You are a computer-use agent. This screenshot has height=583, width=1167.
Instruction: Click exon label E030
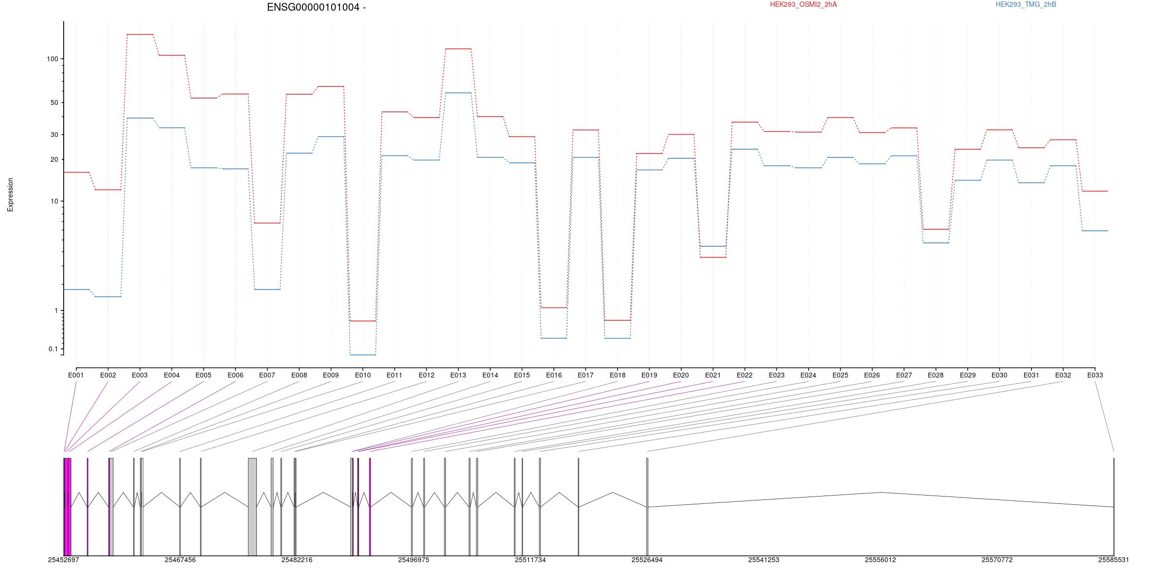pyautogui.click(x=999, y=375)
